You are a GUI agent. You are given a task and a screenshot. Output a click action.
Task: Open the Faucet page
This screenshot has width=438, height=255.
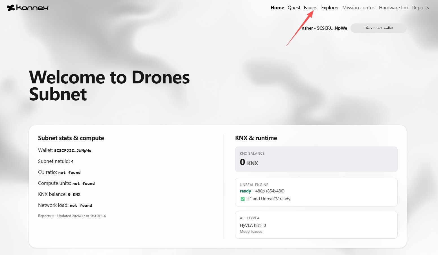tap(310, 8)
